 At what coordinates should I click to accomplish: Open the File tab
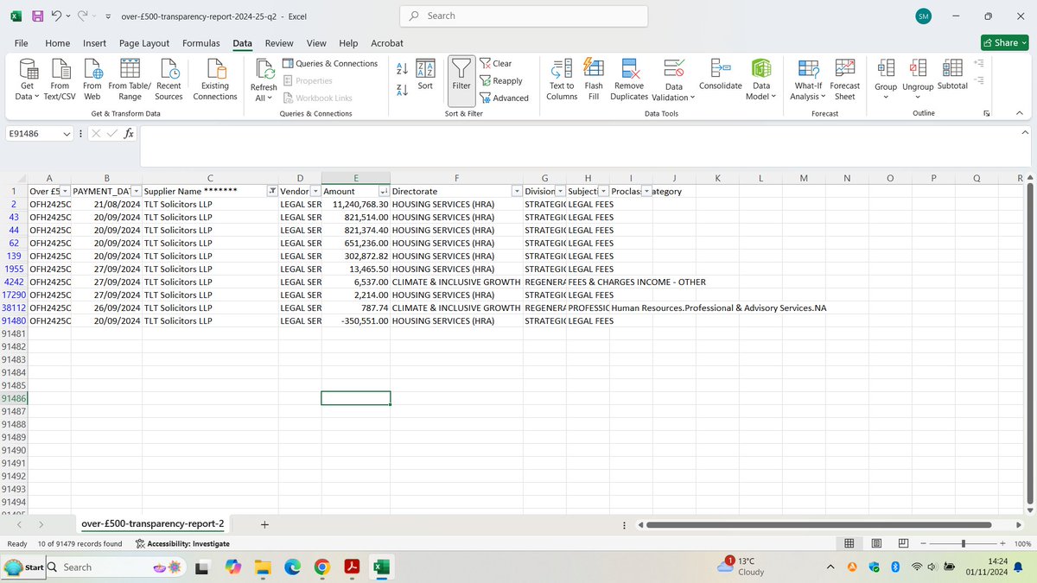22,43
